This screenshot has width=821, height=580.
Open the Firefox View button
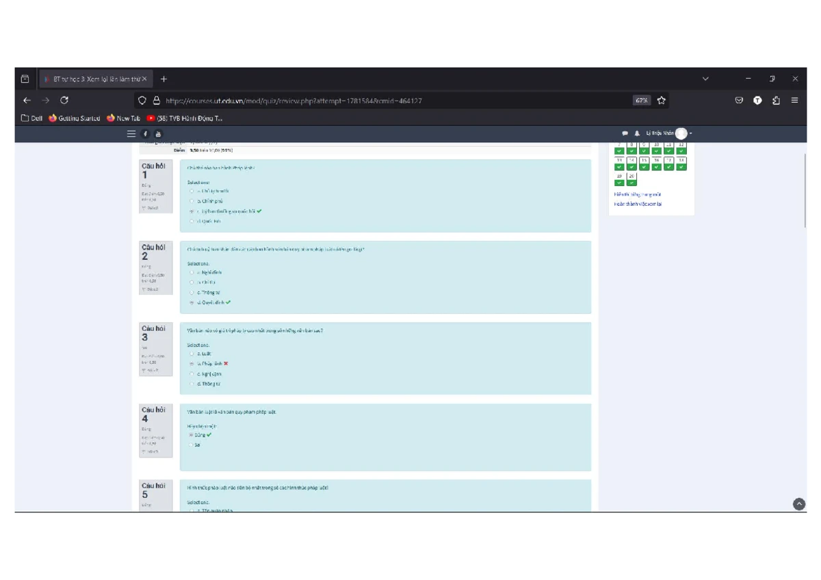(25, 79)
